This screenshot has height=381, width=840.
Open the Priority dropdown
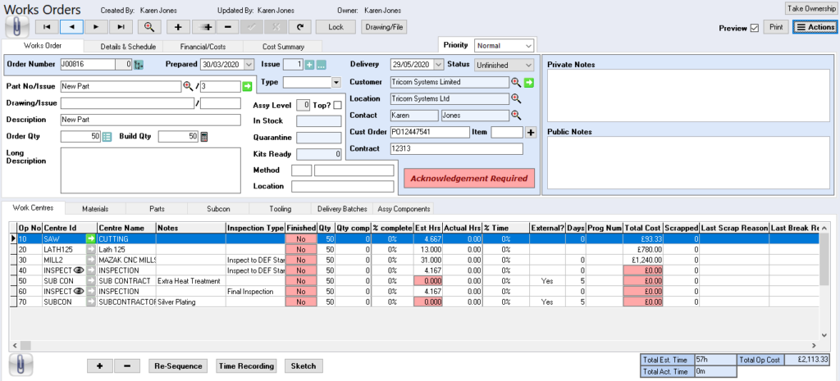pyautogui.click(x=527, y=45)
